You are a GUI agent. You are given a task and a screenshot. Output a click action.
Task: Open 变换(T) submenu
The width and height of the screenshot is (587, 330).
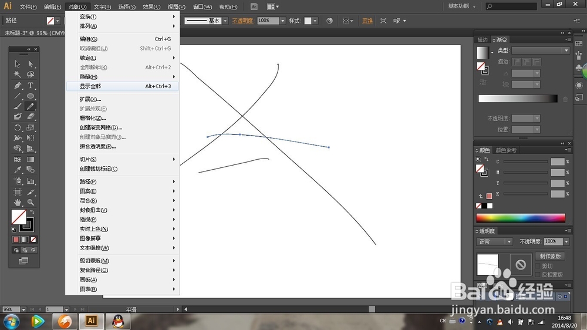click(123, 17)
